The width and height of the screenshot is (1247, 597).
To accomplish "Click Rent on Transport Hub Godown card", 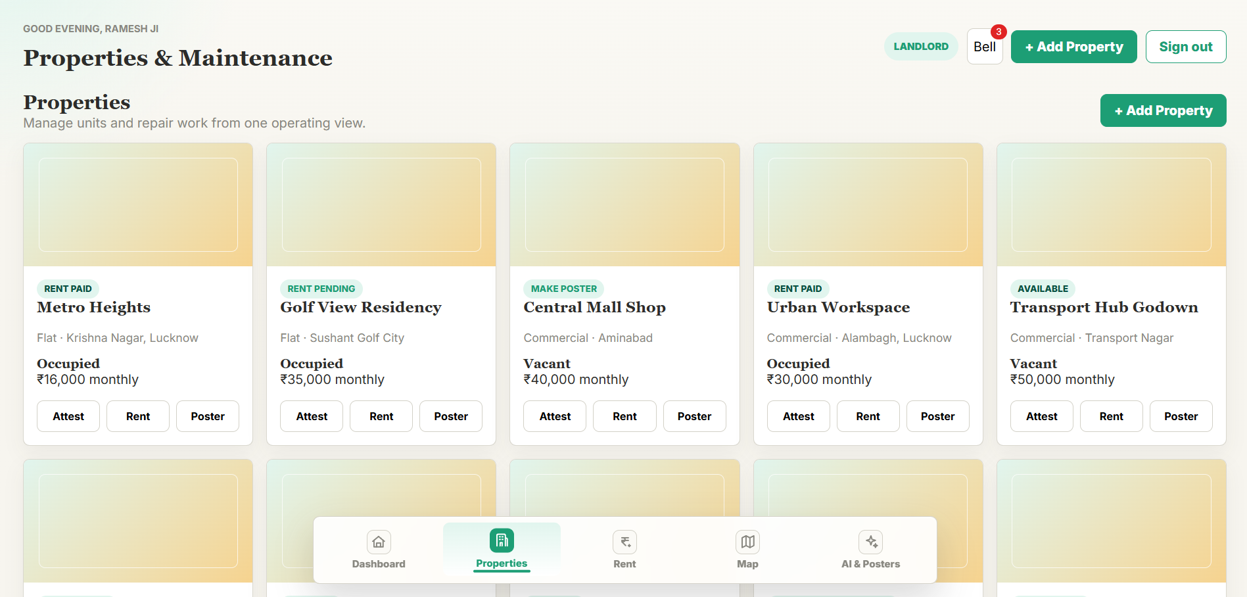I will [1112, 416].
